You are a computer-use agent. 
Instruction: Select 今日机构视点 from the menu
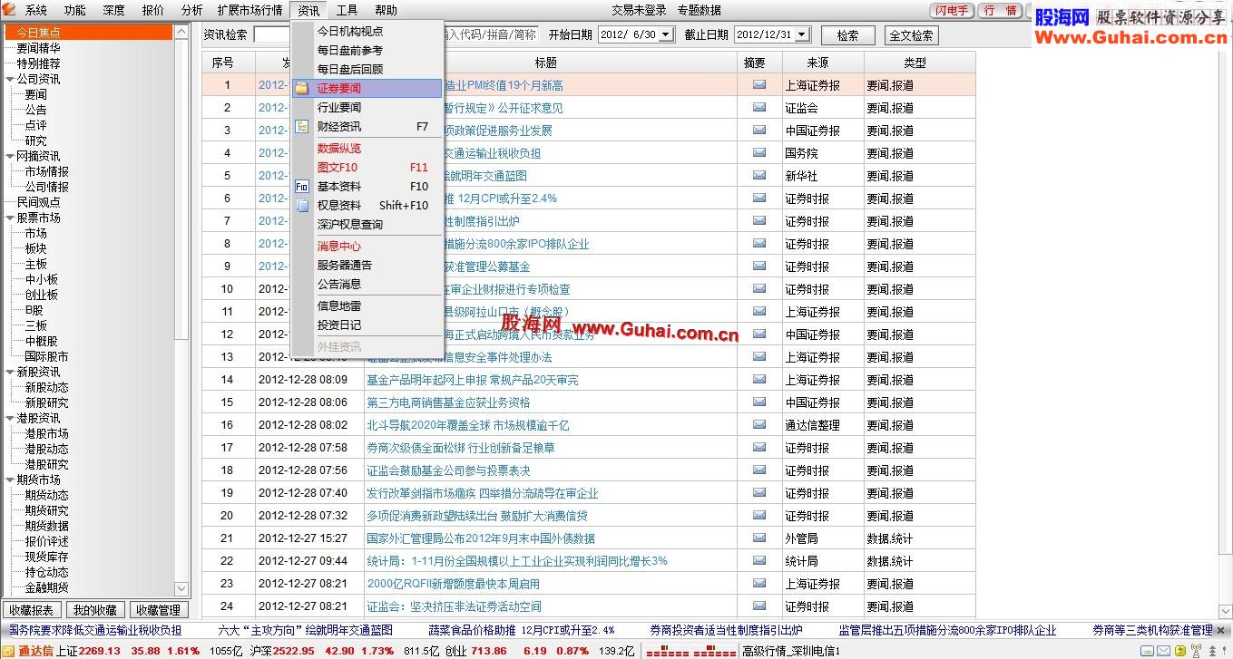click(349, 31)
